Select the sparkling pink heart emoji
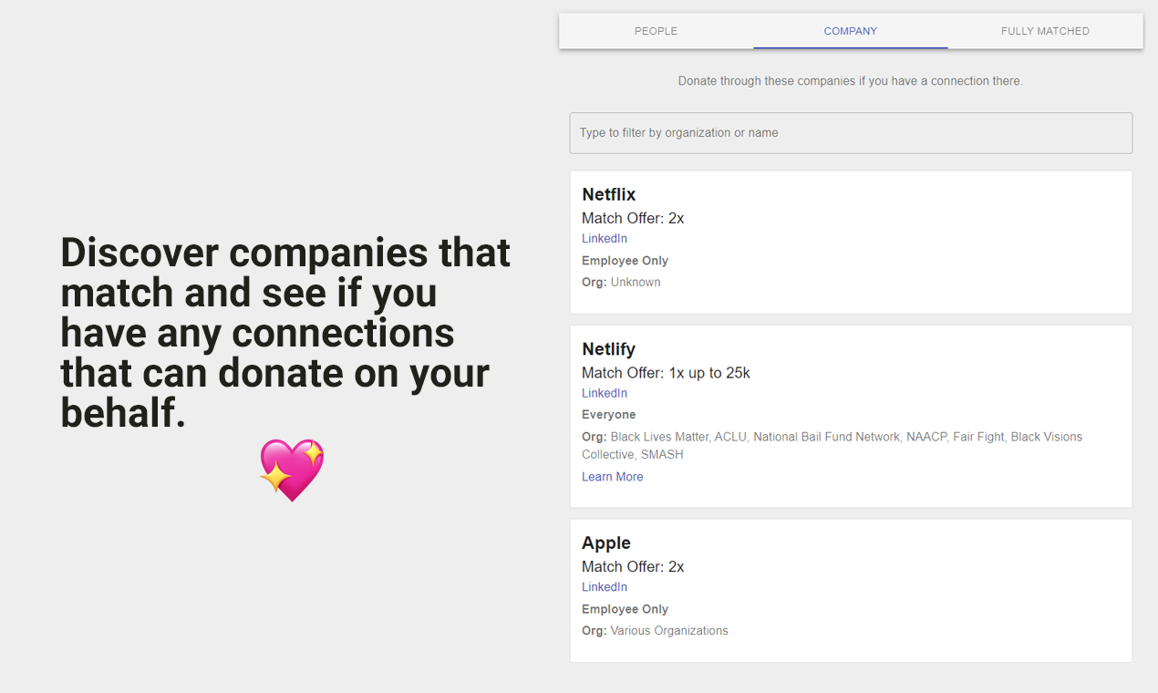 tap(292, 470)
